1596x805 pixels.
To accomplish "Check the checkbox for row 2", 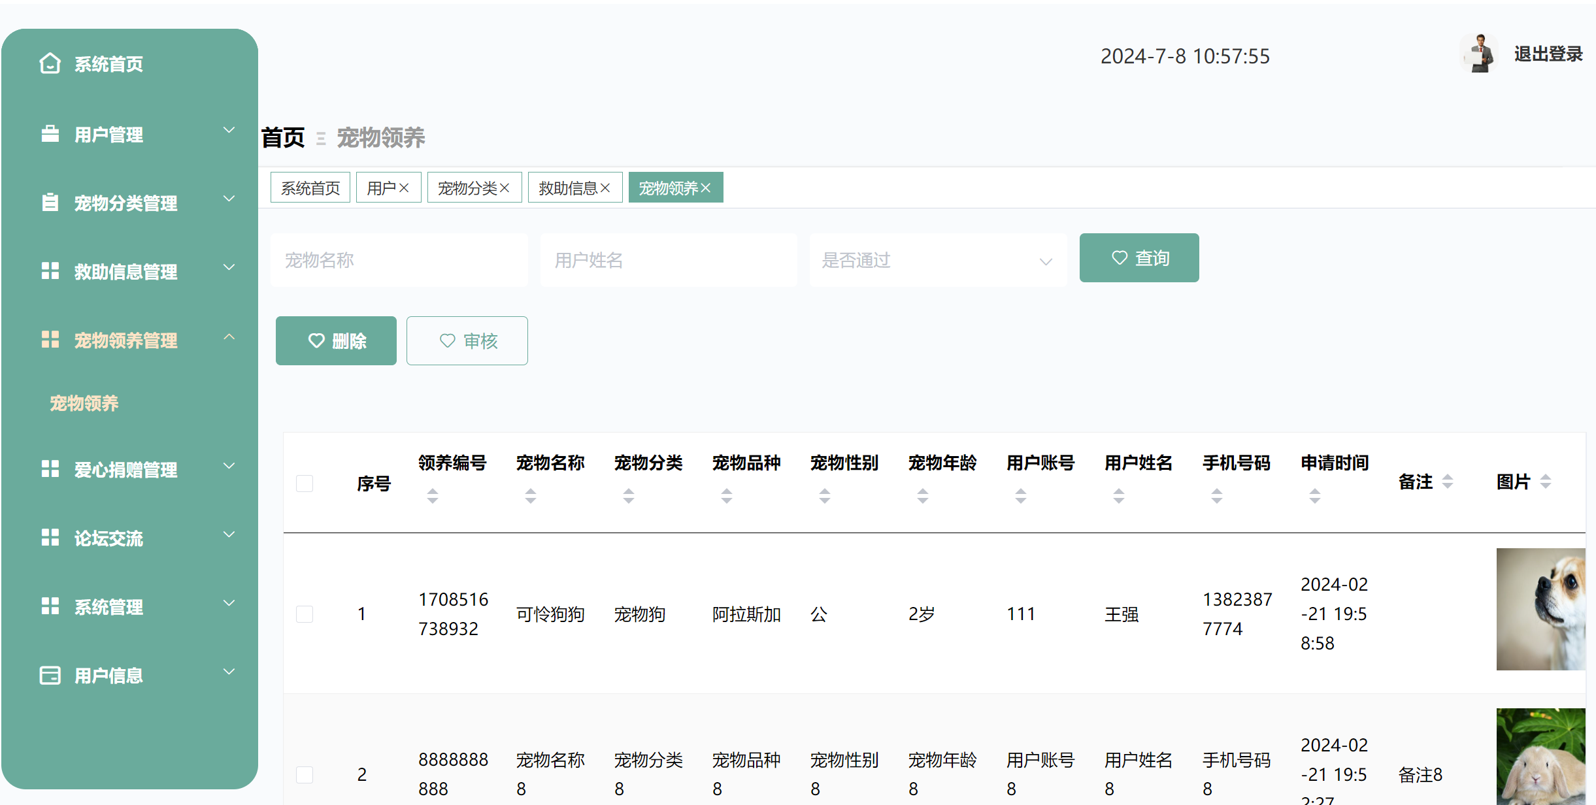I will pyautogui.click(x=305, y=774).
